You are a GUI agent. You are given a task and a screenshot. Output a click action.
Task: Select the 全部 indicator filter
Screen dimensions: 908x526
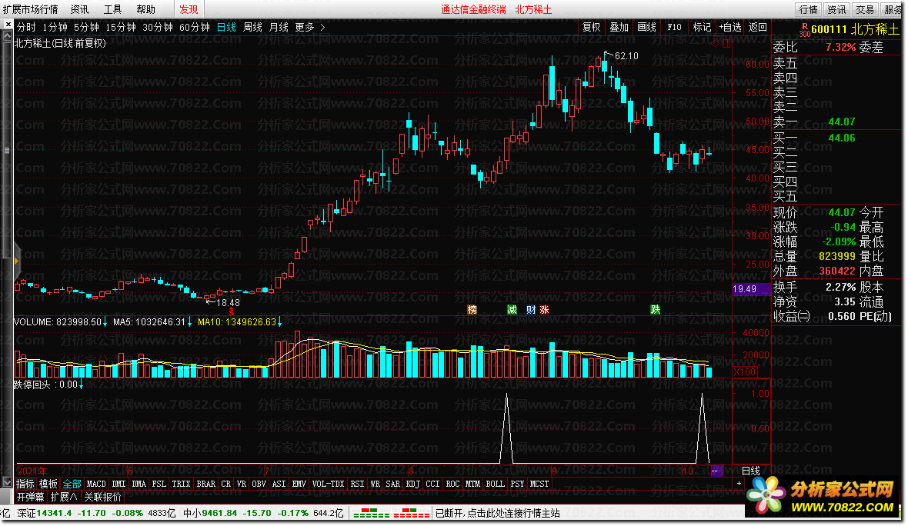pyautogui.click(x=72, y=484)
